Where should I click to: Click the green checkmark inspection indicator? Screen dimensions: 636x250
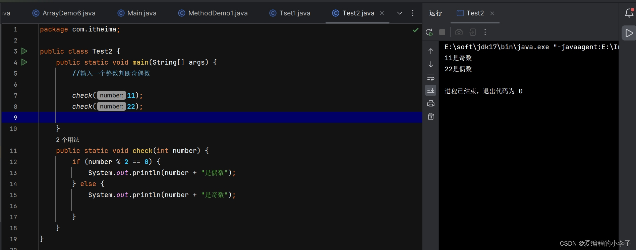click(415, 30)
